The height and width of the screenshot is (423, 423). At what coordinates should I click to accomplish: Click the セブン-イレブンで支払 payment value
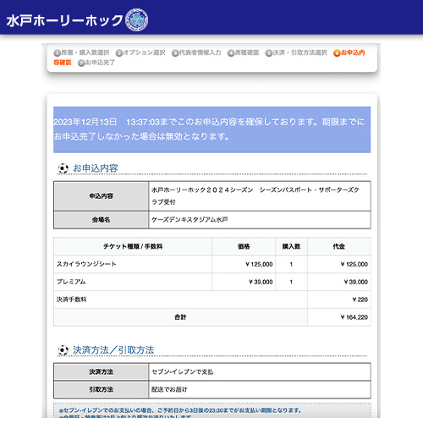[x=183, y=372]
